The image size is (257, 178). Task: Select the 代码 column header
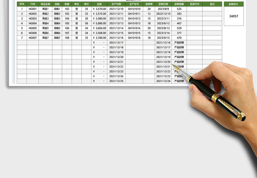pyautogui.click(x=33, y=4)
